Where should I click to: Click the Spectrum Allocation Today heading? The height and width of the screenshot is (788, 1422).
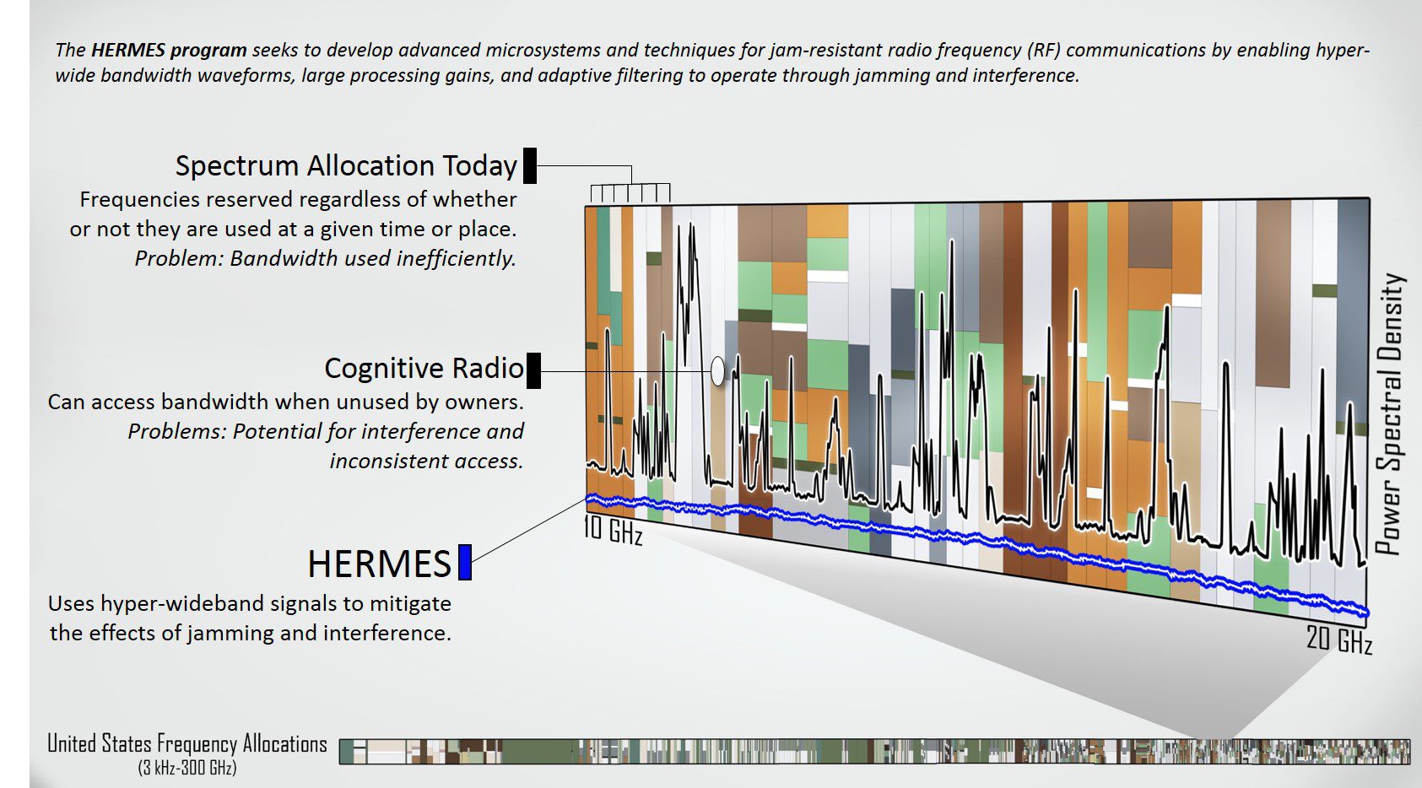346,165
